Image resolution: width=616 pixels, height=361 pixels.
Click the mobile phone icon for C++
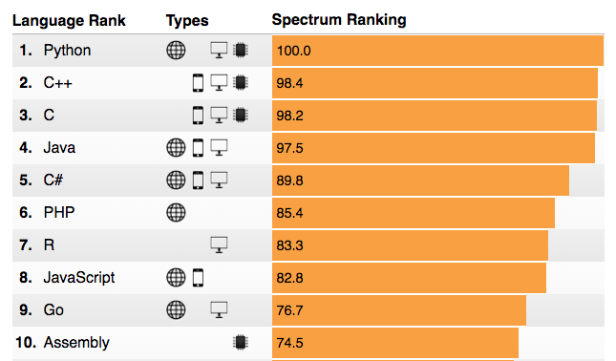pyautogui.click(x=198, y=83)
